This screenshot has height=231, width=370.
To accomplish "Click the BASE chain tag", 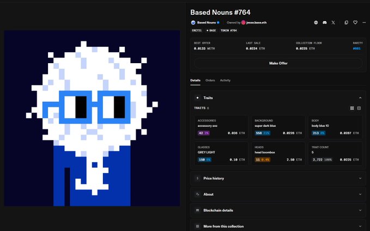I will (x=211, y=31).
